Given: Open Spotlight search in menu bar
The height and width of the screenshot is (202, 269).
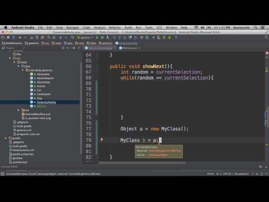Looking at the screenshot, I should click(x=256, y=27).
